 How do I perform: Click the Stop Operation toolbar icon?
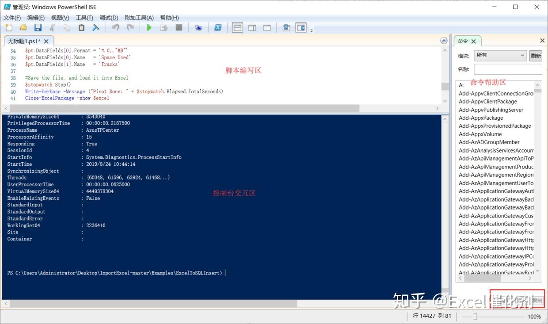pos(178,27)
